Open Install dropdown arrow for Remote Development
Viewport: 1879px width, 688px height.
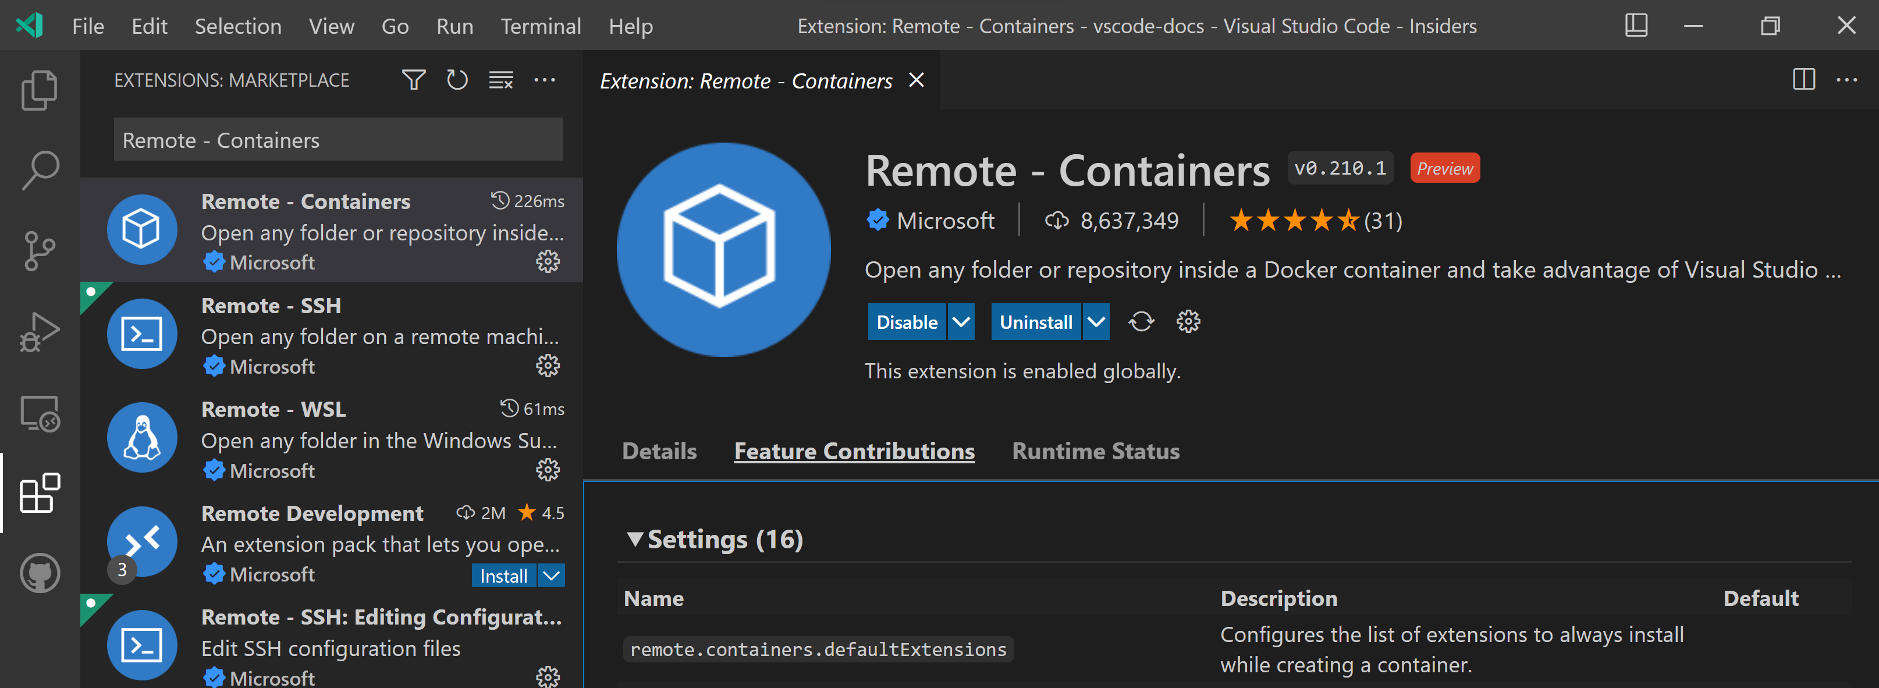(552, 576)
